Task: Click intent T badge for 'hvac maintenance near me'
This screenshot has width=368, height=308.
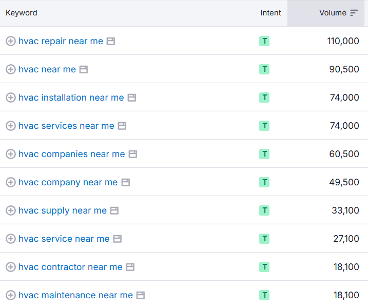Action: [264, 295]
